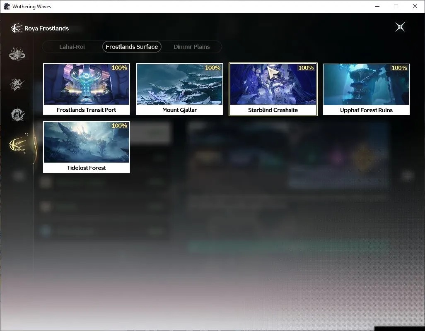
Task: Select the Tidelost Forest area card
Action: tap(87, 147)
